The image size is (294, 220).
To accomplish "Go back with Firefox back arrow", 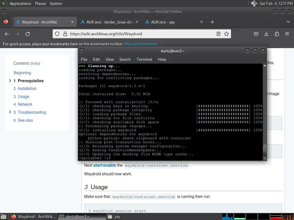I will click(x=7, y=34).
